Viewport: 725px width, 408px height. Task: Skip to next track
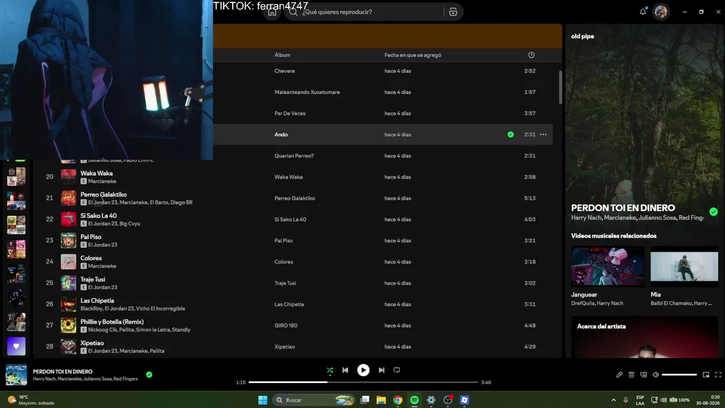(x=382, y=371)
